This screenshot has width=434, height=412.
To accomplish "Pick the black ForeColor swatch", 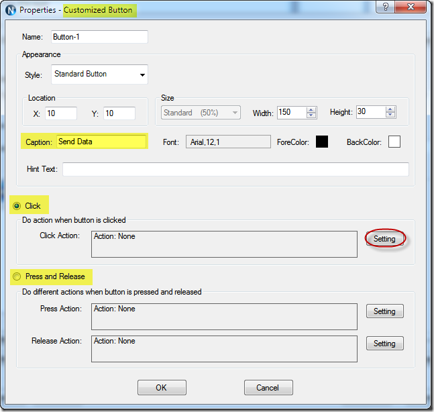I will coord(322,142).
